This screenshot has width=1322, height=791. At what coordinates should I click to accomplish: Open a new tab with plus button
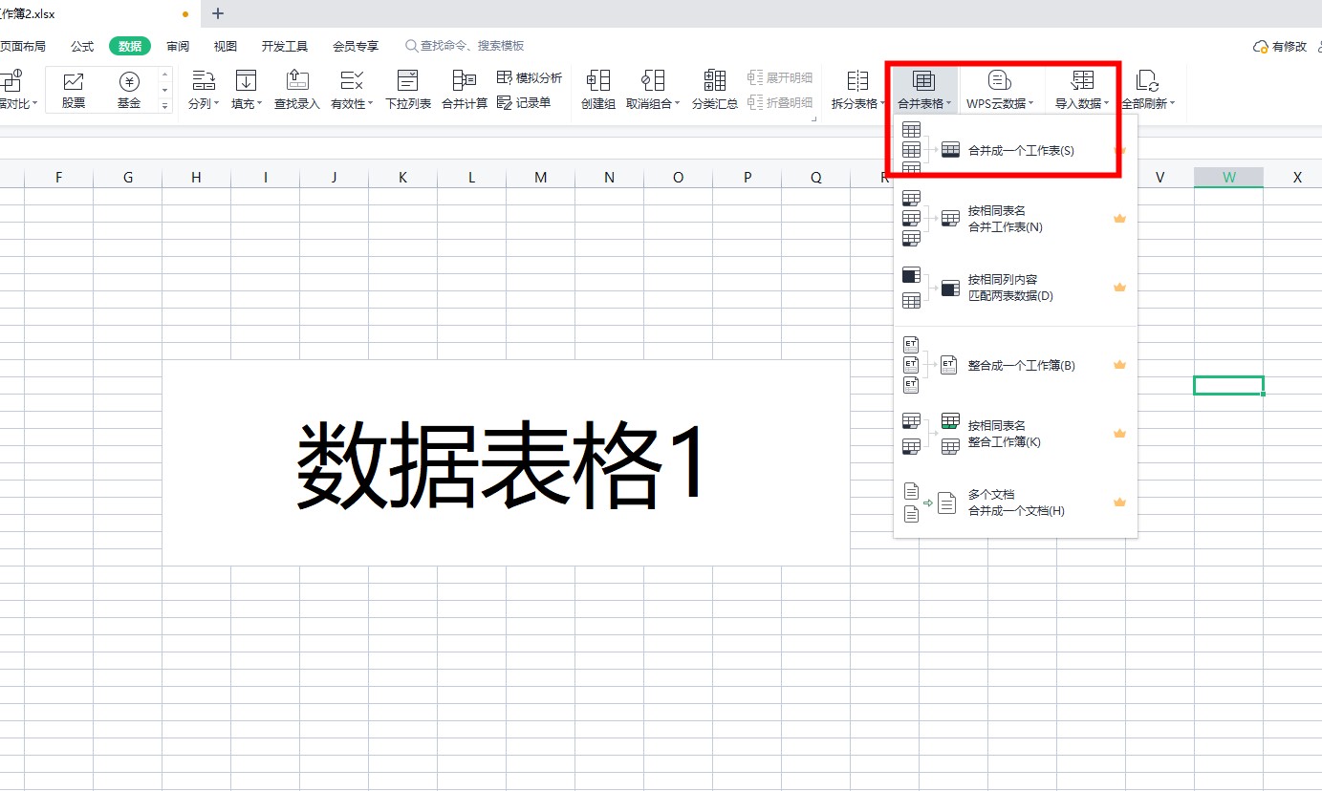click(218, 13)
